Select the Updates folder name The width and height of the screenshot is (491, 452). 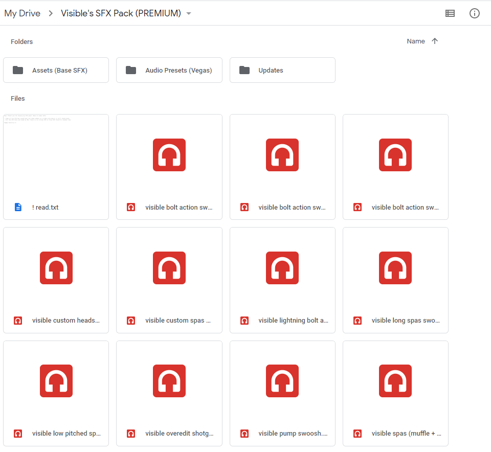271,71
